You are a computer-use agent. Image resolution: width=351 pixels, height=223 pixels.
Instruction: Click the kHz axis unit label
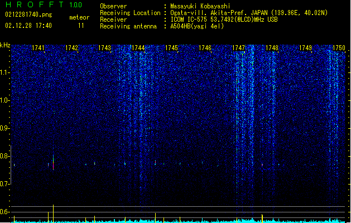coord(5,45)
